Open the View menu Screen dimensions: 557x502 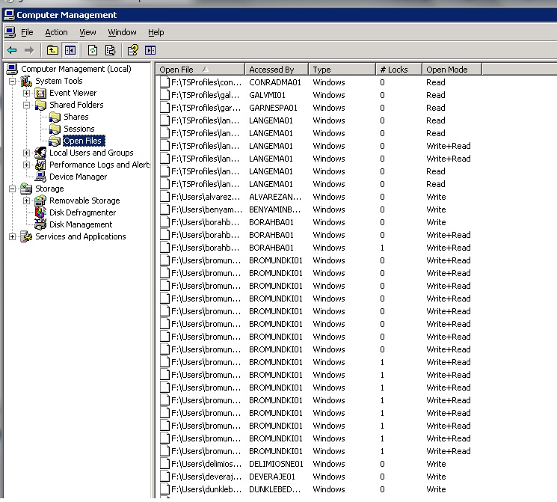click(87, 32)
